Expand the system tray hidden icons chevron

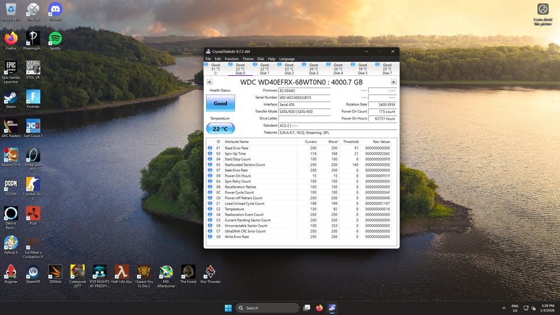click(504, 308)
